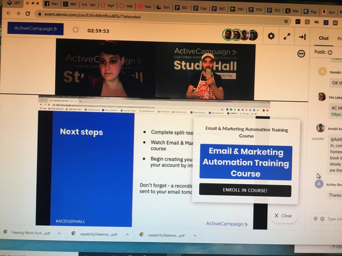Click Amahl's avatar in chat
This screenshot has height=256, width=342.
coord(321,128)
